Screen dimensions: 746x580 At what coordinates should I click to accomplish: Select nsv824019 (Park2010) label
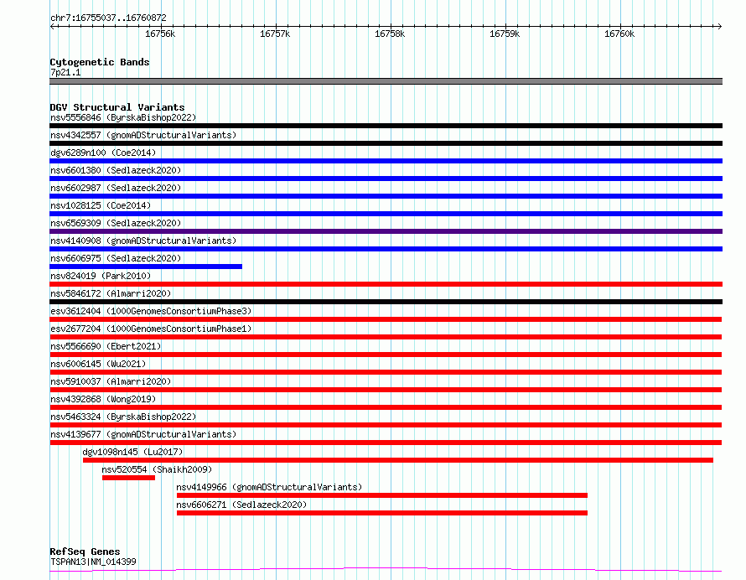tap(101, 276)
